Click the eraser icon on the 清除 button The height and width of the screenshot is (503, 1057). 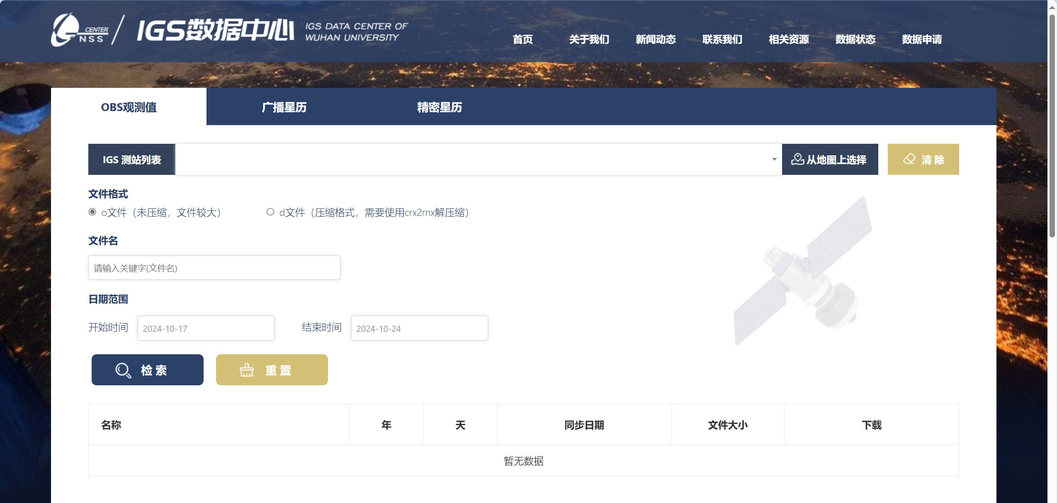pos(909,159)
